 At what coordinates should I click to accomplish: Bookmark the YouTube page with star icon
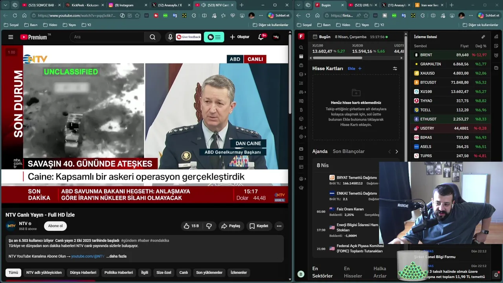137,15
